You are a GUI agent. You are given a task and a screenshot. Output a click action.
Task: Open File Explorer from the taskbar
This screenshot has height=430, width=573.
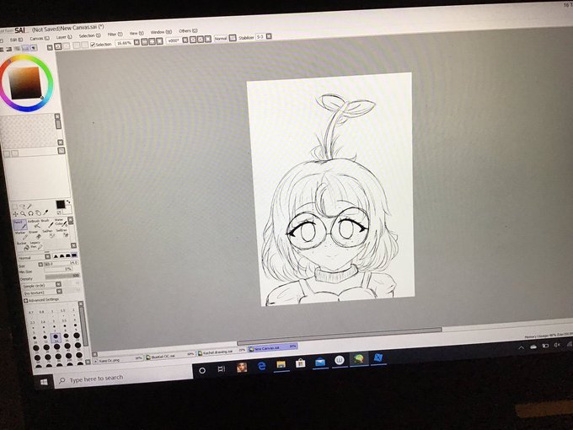click(x=281, y=364)
